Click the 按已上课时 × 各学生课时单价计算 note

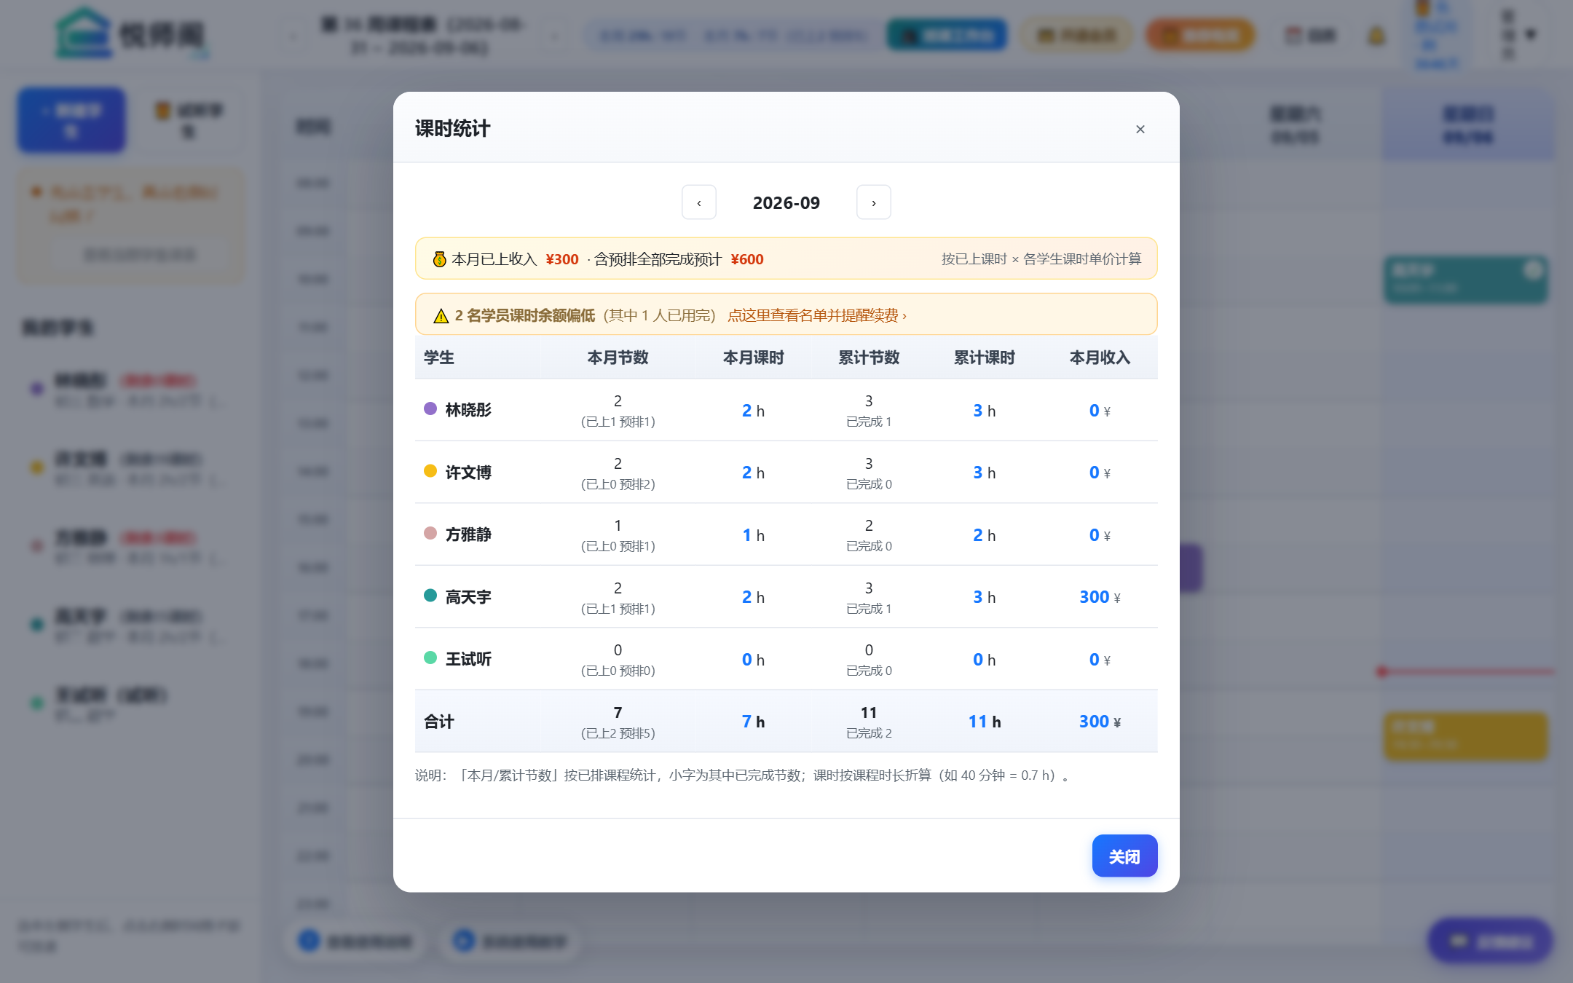pyautogui.click(x=1041, y=259)
